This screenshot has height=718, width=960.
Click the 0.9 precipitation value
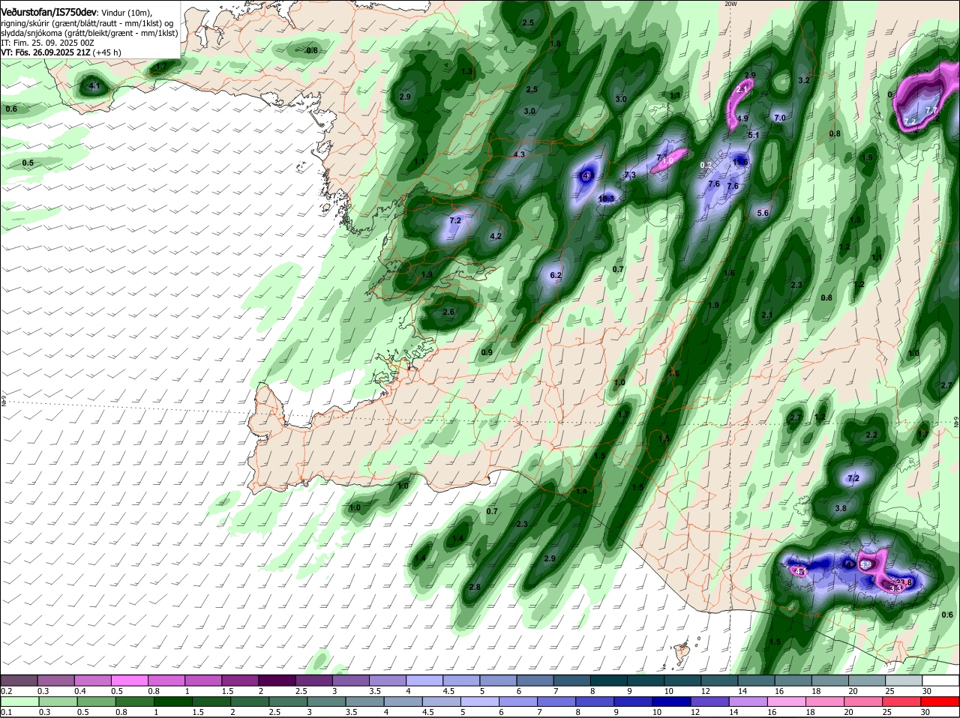click(x=487, y=352)
